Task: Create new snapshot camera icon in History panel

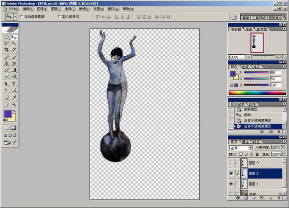Action: point(271,131)
